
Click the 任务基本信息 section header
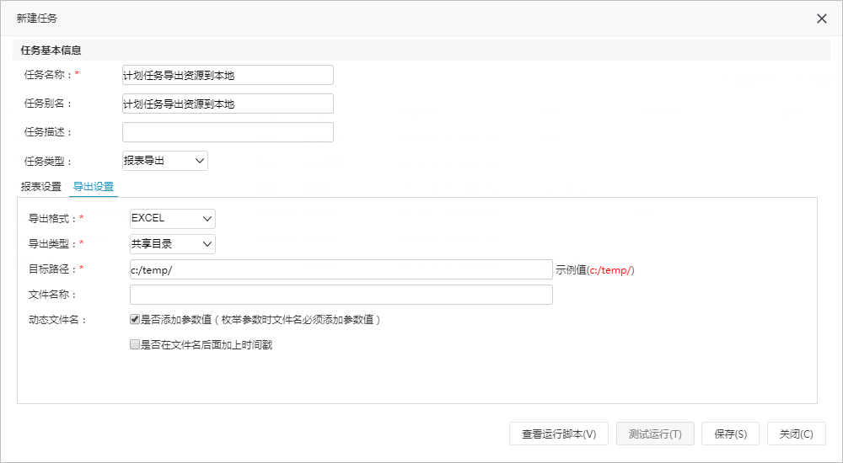click(x=51, y=51)
